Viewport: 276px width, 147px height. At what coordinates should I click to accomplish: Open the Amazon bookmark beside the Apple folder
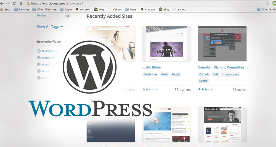click(x=83, y=9)
